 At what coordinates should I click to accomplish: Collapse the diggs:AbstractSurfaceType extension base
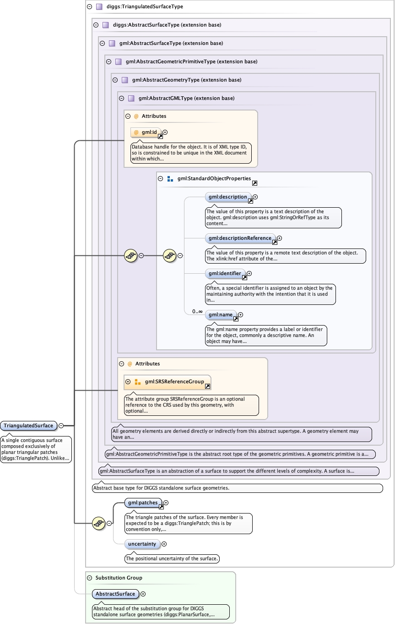point(95,25)
